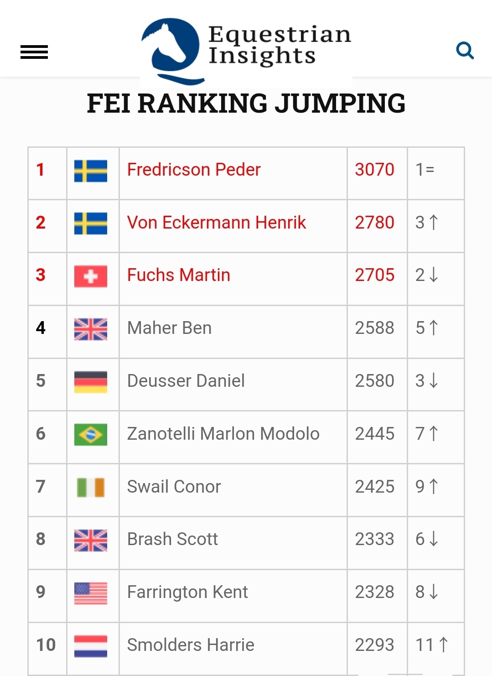Click the Equestrian Insights logo
492x676 pixels.
[x=246, y=43]
